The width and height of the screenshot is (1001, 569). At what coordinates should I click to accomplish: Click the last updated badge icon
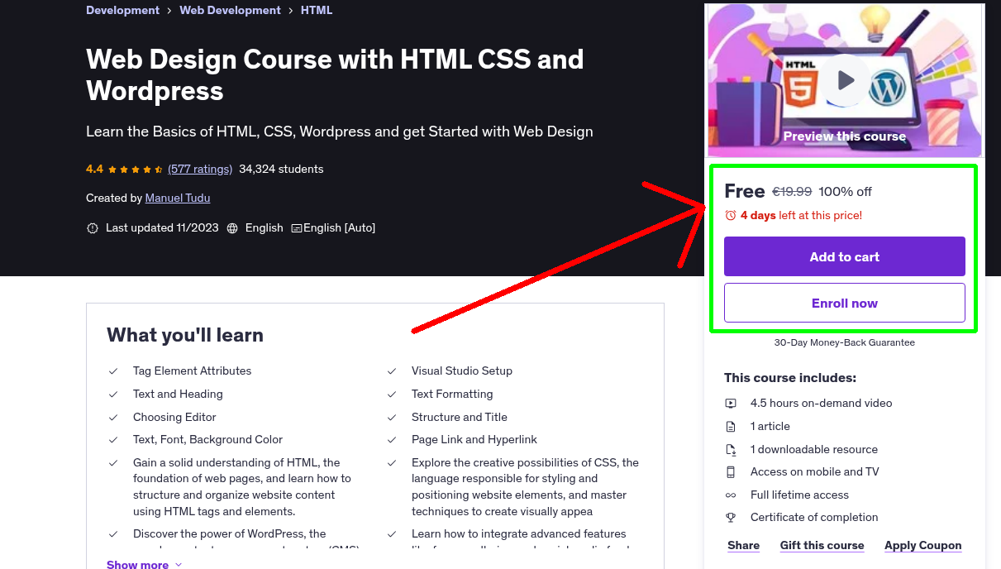pos(93,228)
